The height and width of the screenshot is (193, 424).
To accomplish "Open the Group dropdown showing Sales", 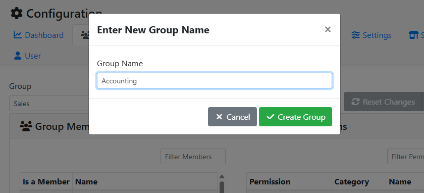I will (49, 104).
